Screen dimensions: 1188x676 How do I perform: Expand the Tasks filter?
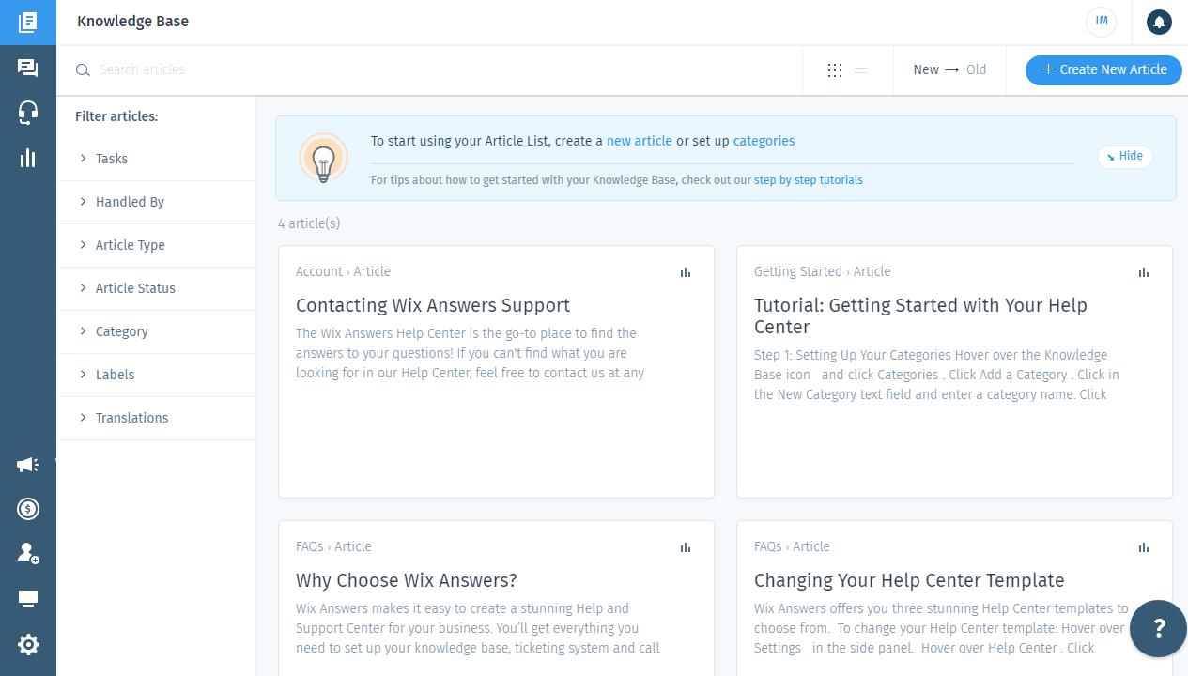pos(111,159)
